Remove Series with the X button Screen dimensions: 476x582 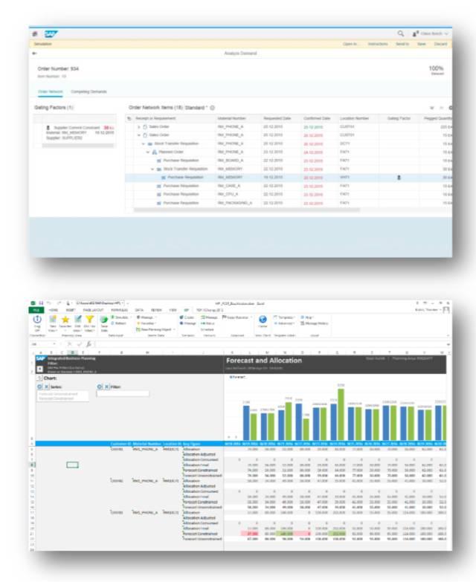pyautogui.click(x=46, y=387)
